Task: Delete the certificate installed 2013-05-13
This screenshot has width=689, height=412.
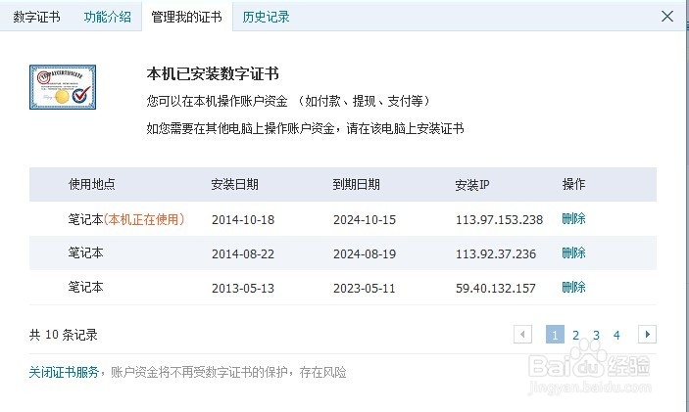Action: pos(573,287)
